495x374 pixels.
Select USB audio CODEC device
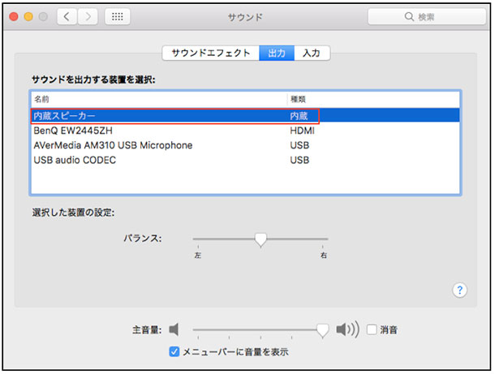[x=245, y=160]
